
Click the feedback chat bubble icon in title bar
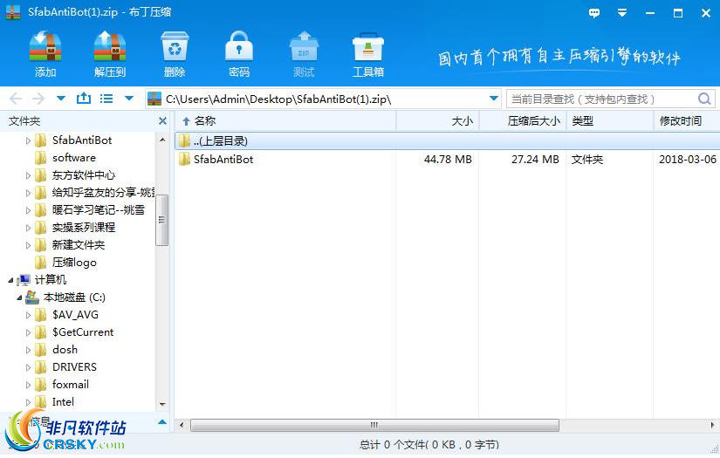point(594,13)
